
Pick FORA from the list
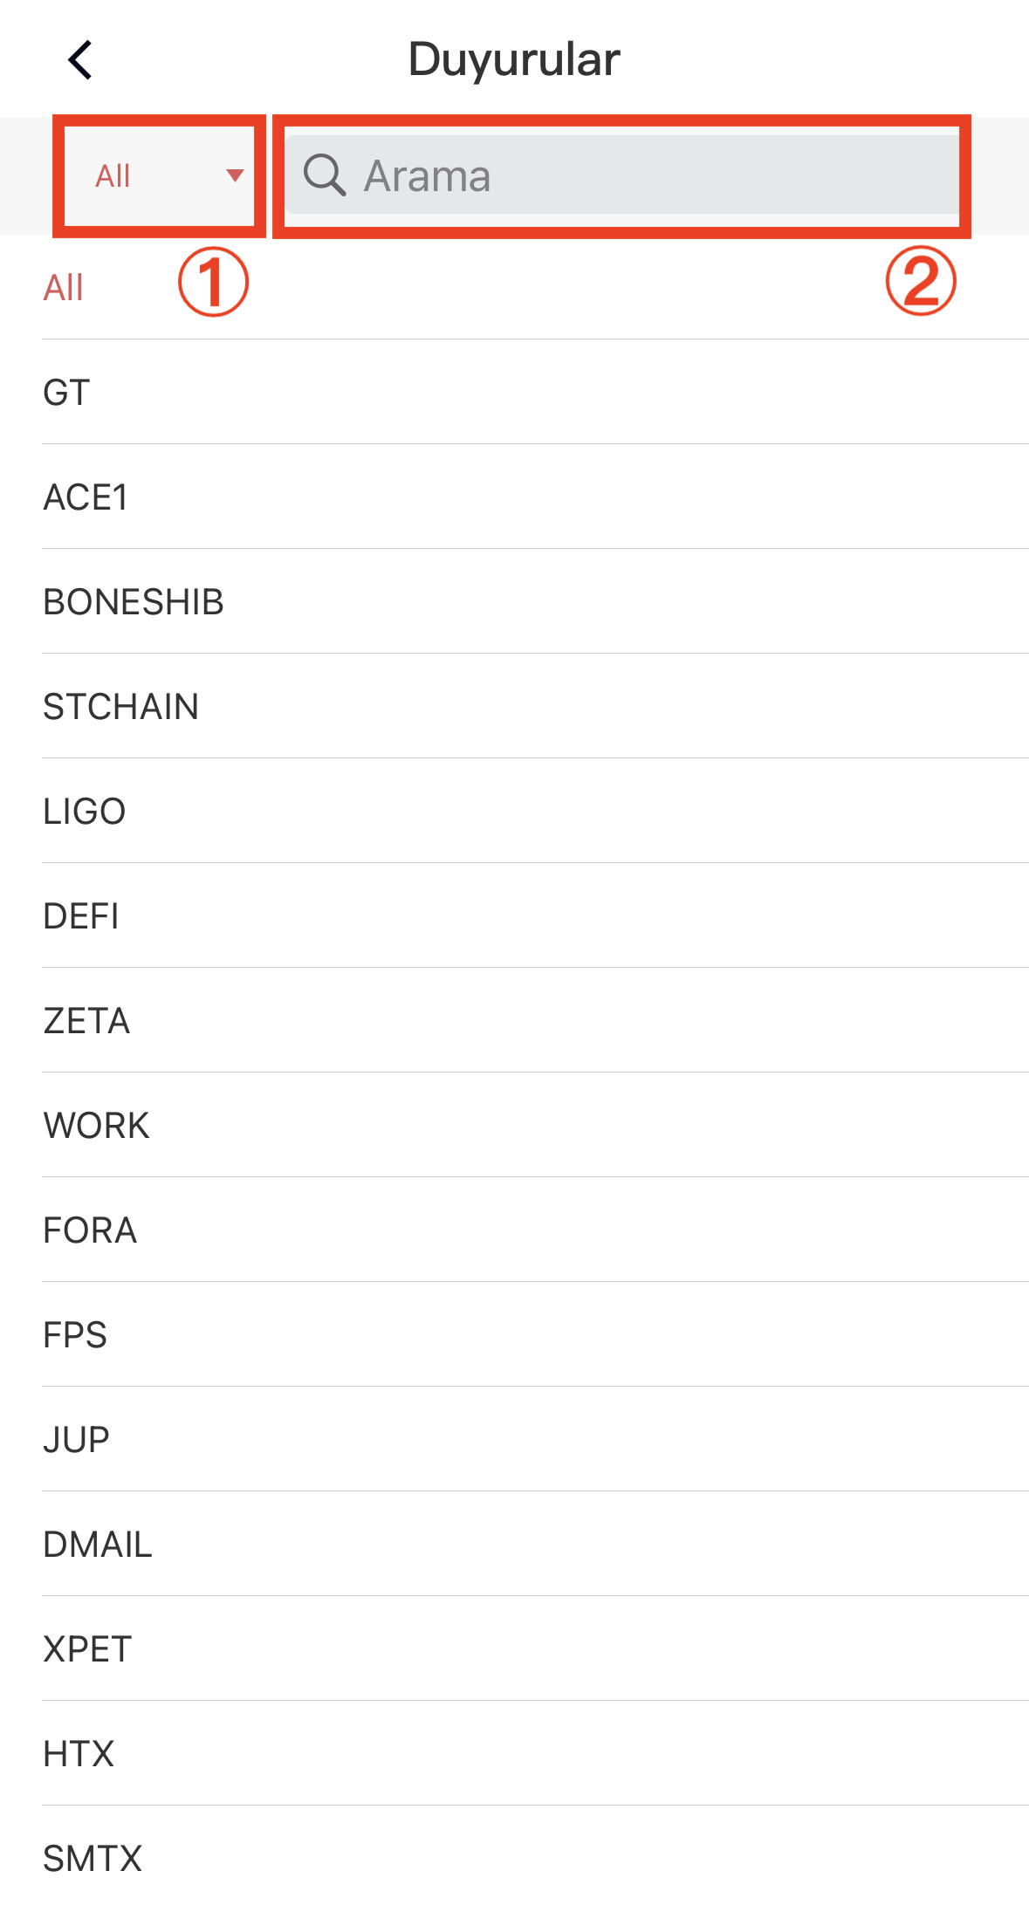(x=91, y=1230)
